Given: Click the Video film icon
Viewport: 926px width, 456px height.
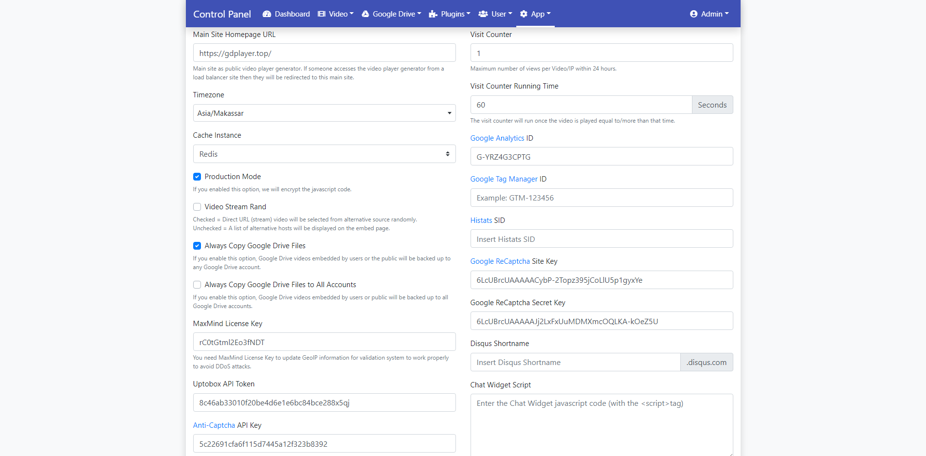Looking at the screenshot, I should [x=322, y=14].
